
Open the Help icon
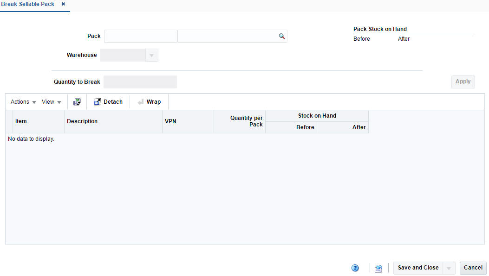tap(355, 268)
